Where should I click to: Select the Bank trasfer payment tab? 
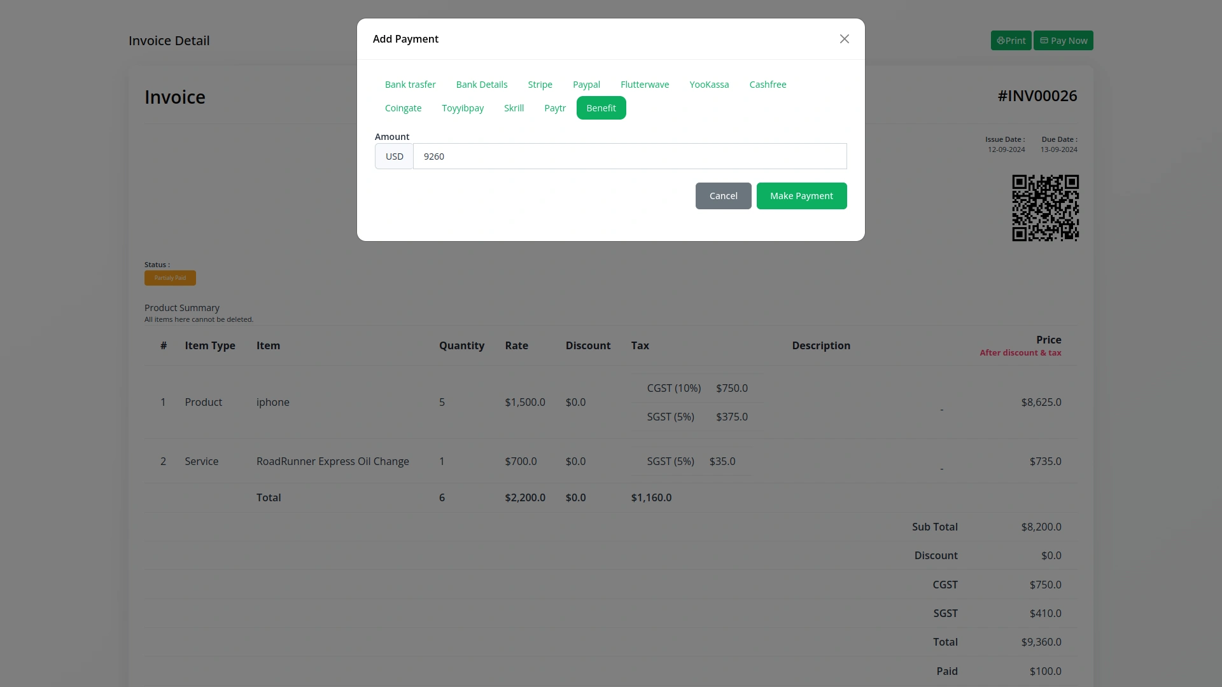(x=410, y=85)
